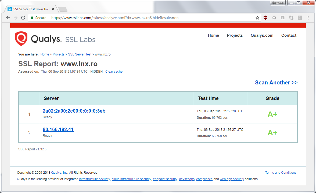This screenshot has height=193, width=316.
Task: Click the A+ grade for 83.166.192.41
Action: 272,133
